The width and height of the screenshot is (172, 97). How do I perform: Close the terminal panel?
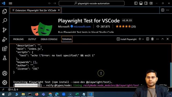(x=168, y=39)
